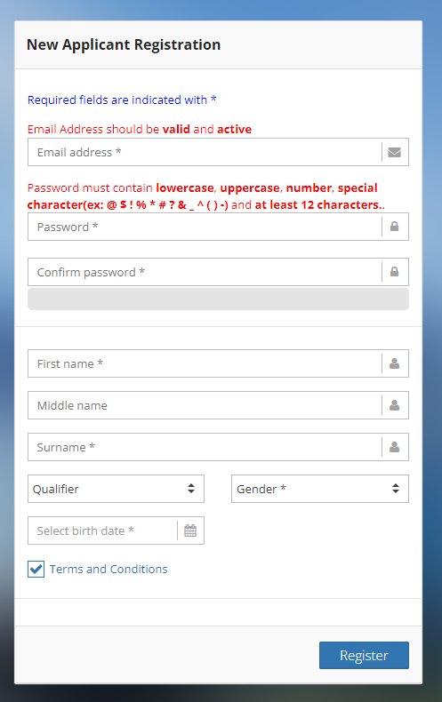Focus the Email address input field
Screen dimensions: 442x702
click(x=205, y=152)
